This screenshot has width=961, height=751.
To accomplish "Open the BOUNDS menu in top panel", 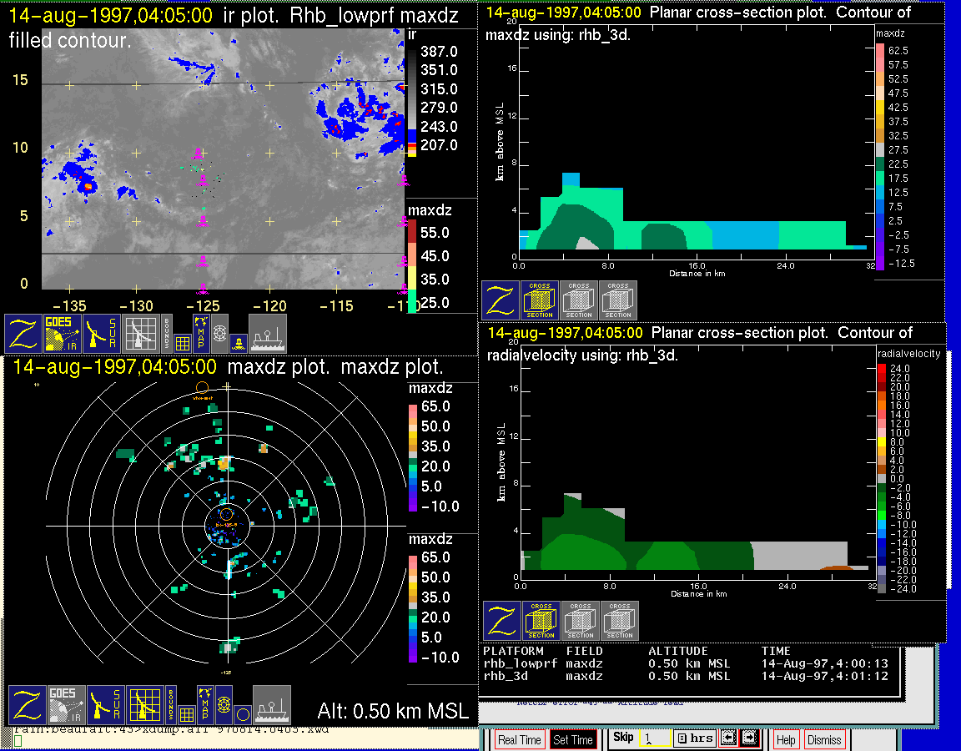I will coord(167,334).
